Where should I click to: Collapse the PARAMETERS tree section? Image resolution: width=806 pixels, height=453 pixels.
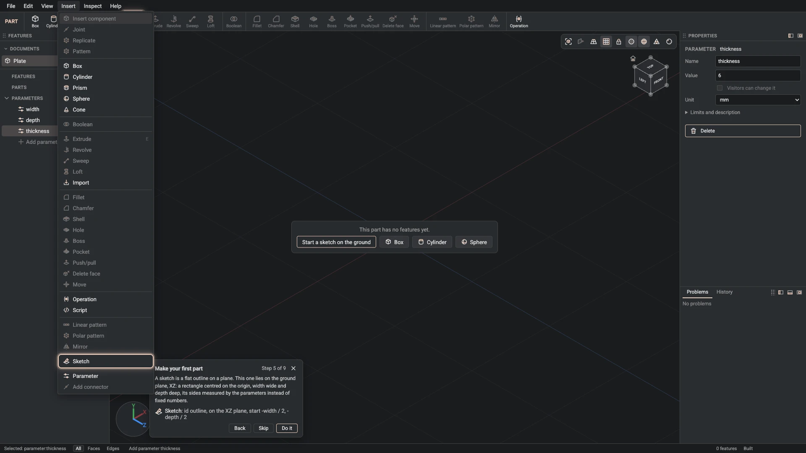(7, 98)
